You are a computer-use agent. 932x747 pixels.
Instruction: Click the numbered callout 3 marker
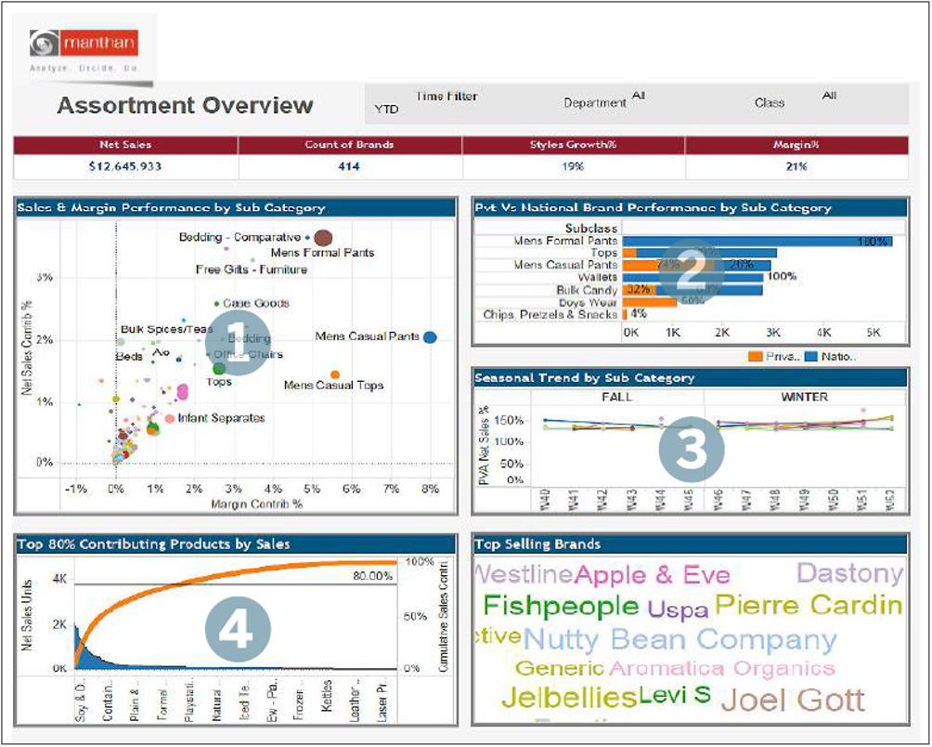[691, 447]
